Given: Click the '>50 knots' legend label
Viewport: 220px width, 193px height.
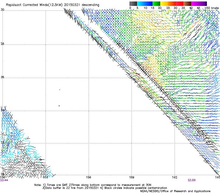Looking at the screenshot, I should [x=211, y=8].
